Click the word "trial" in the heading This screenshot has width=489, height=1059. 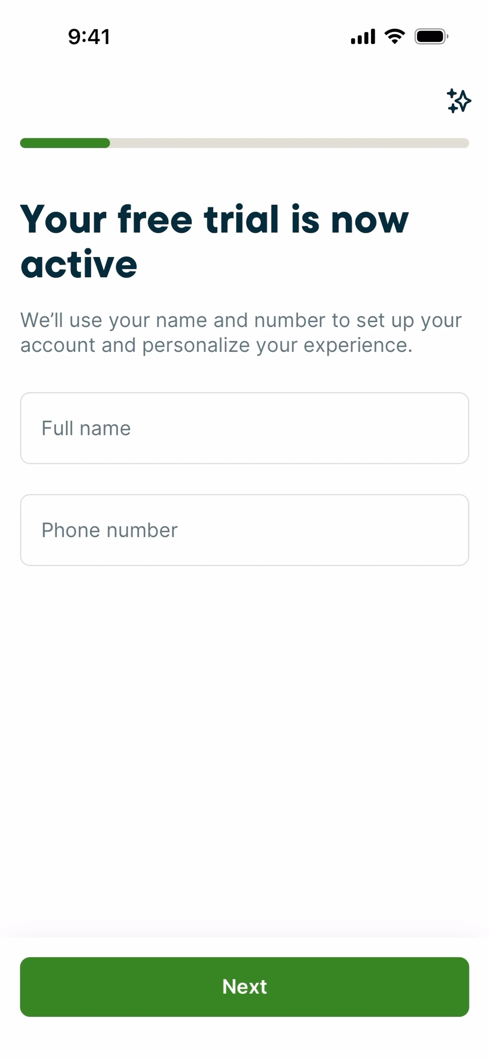click(x=241, y=219)
